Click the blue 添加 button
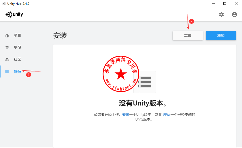This screenshot has height=148, width=242. 221,35
